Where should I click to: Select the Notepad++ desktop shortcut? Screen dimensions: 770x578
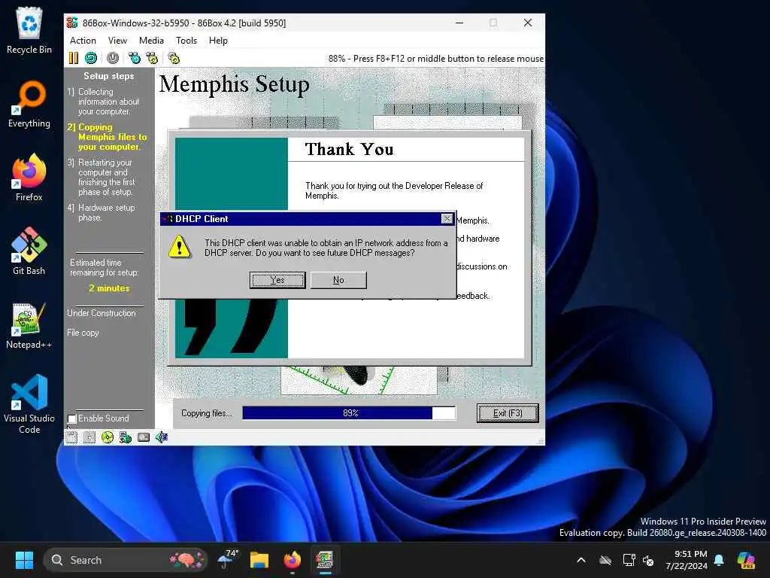[29, 325]
